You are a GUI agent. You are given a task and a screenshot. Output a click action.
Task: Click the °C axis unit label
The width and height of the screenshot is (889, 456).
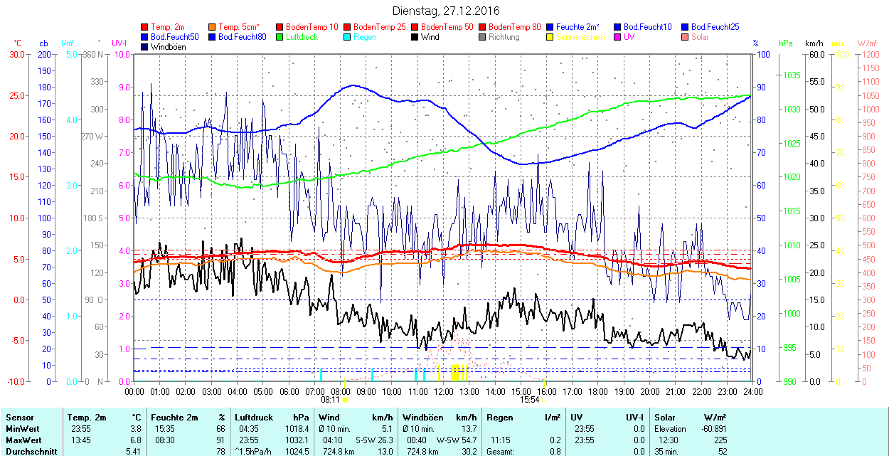pyautogui.click(x=18, y=43)
